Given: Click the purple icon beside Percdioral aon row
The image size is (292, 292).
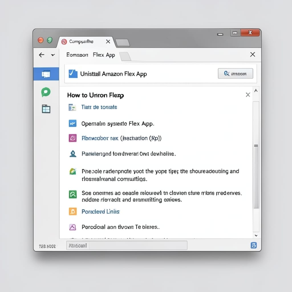Looking at the screenshot, I should pos(73,227).
